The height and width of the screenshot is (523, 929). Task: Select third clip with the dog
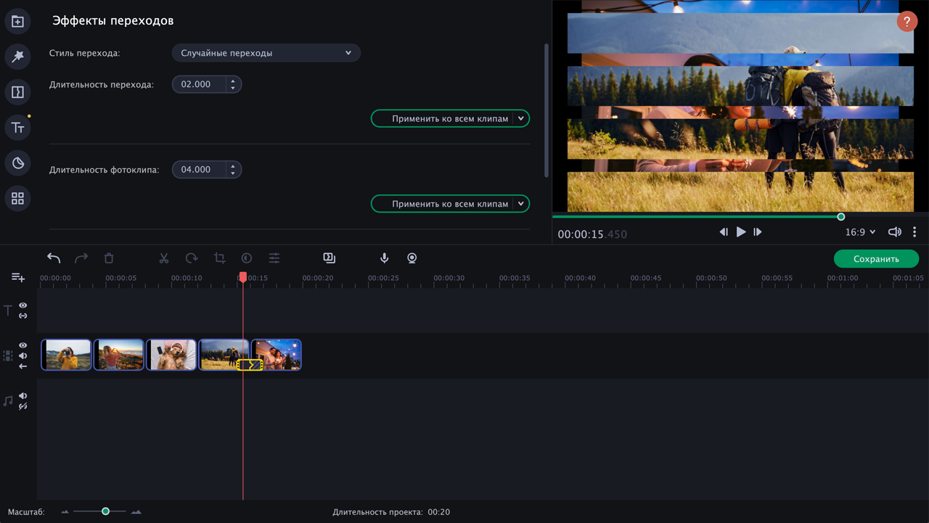171,355
